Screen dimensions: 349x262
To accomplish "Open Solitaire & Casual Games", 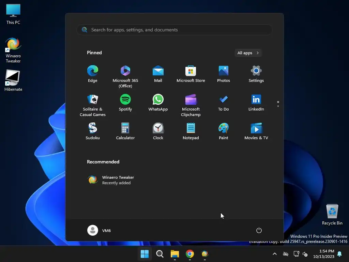I will click(93, 105).
